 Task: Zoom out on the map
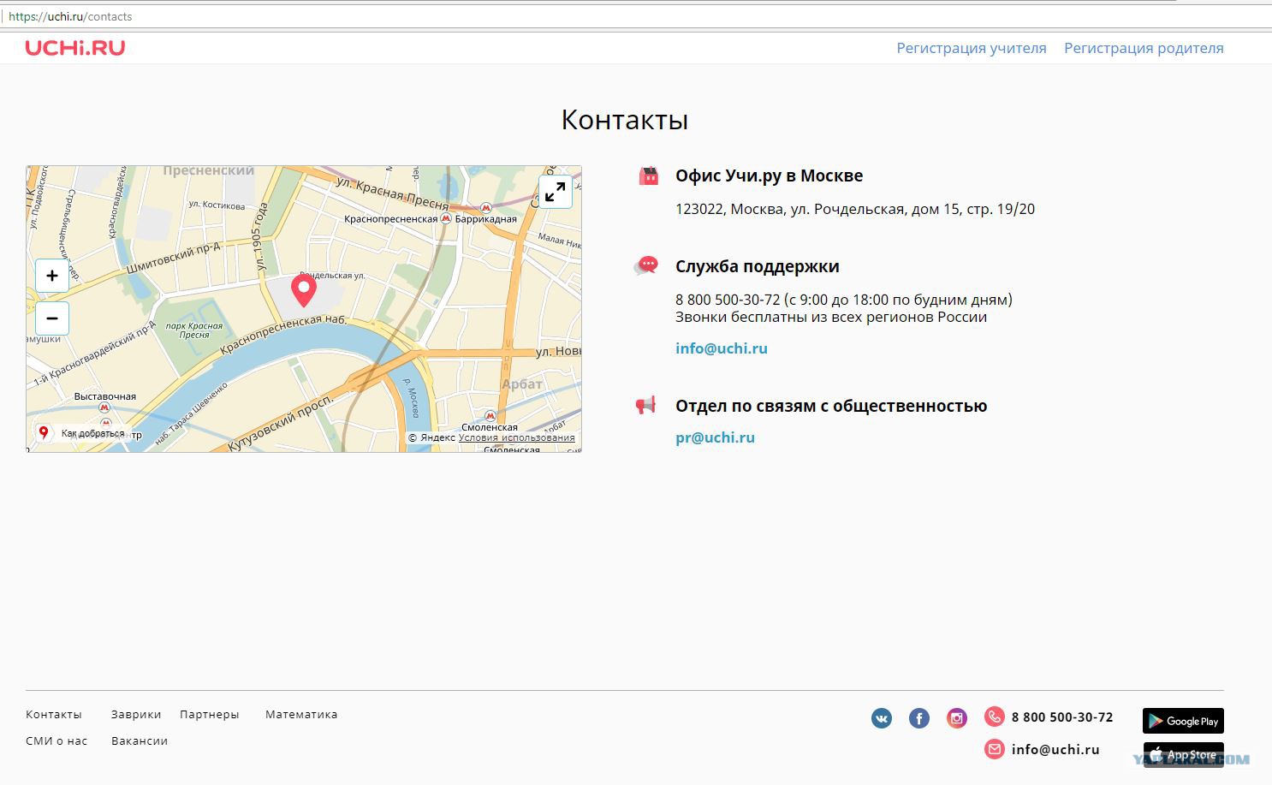click(52, 318)
